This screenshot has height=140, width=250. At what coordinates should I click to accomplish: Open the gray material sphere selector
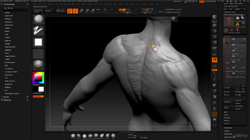pos(38,65)
